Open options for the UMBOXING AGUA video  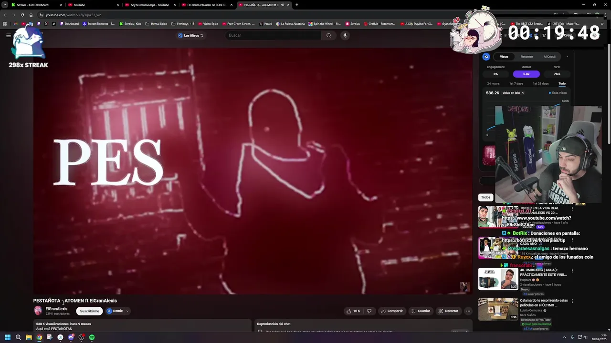click(x=572, y=271)
